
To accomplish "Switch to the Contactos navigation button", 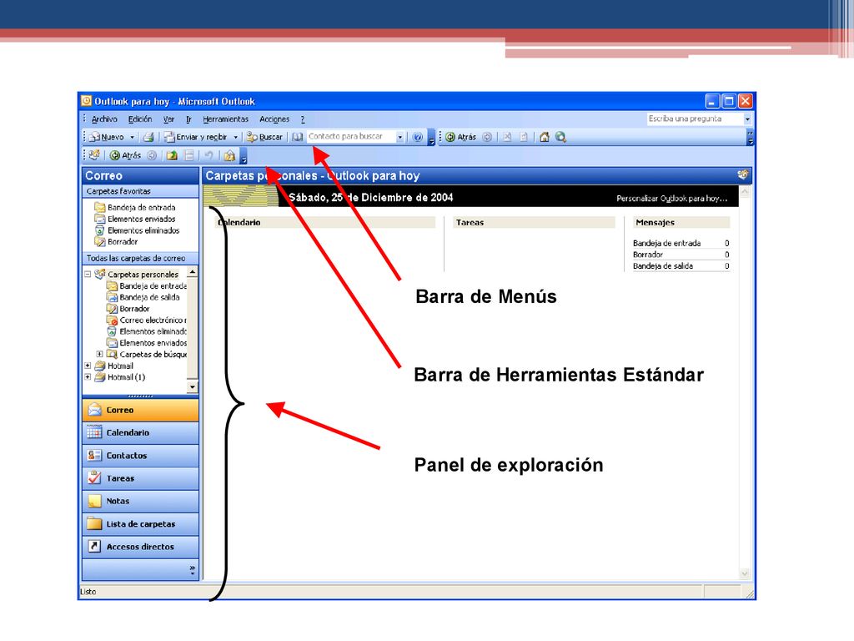I will [140, 456].
